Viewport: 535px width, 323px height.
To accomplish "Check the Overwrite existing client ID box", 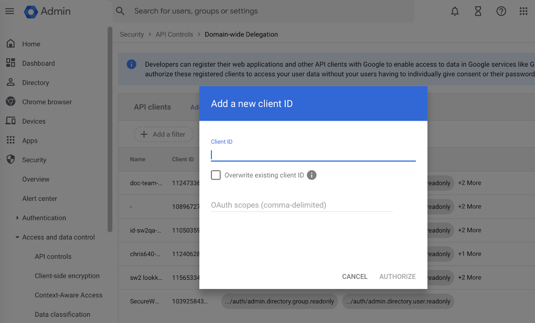I will tap(216, 175).
